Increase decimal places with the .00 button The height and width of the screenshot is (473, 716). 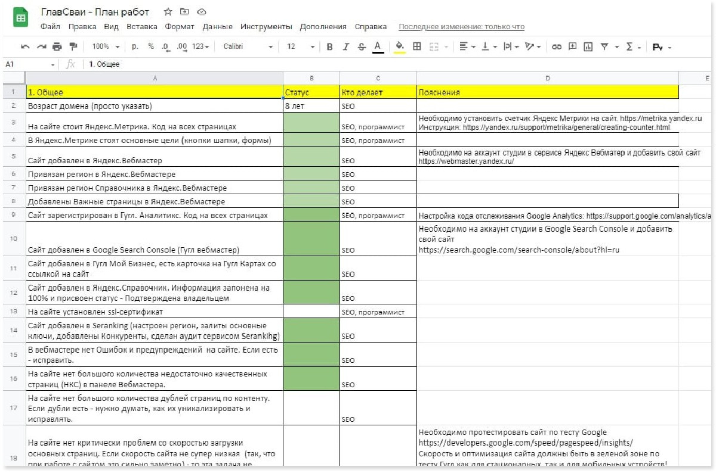[182, 46]
